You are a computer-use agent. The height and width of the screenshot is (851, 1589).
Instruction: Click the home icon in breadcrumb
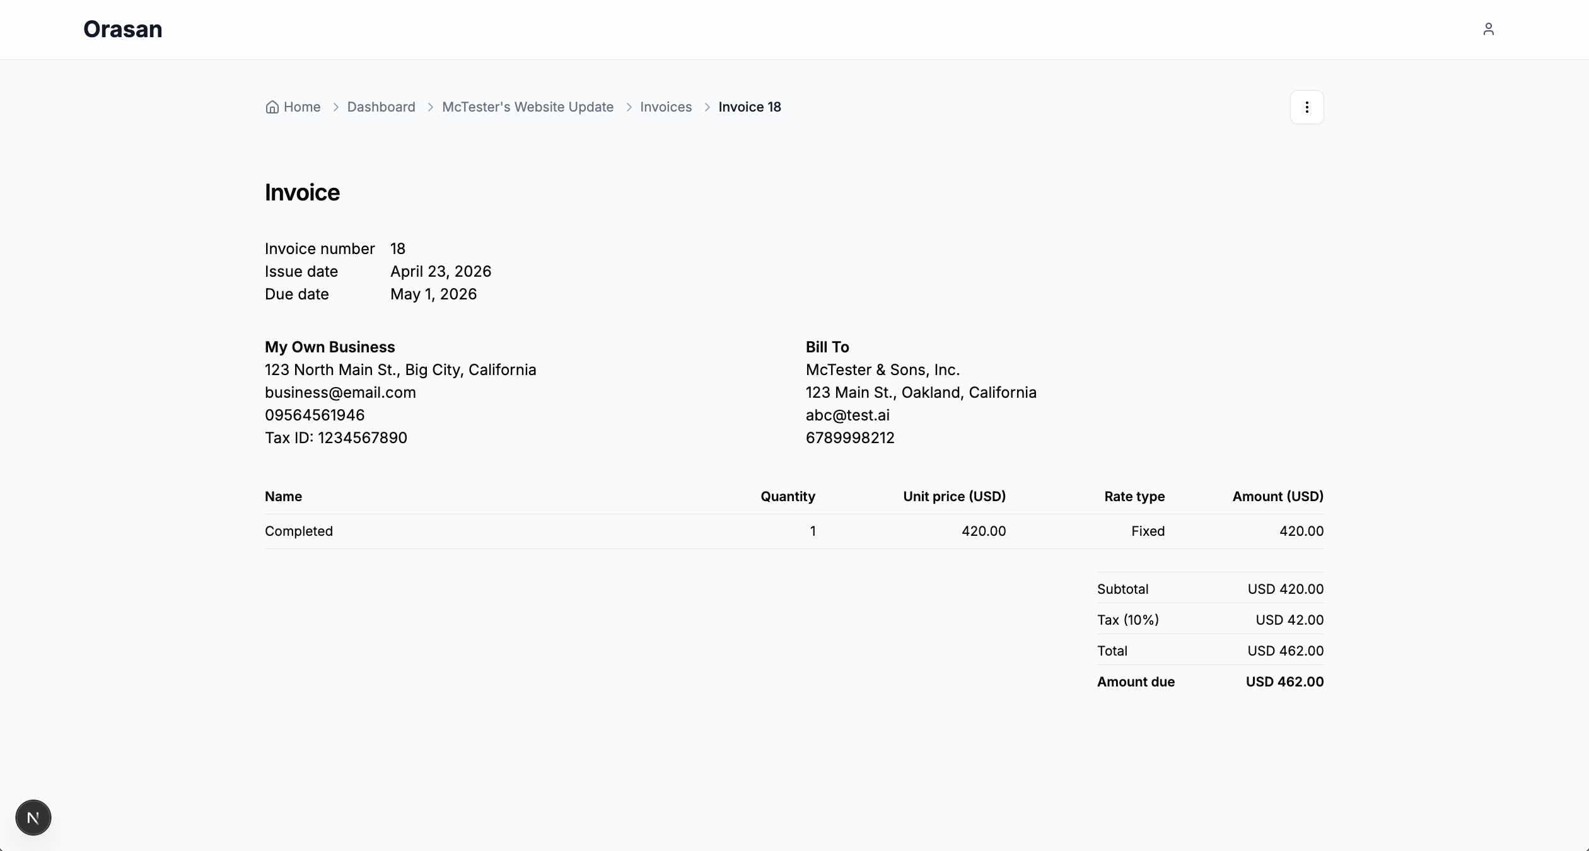click(x=272, y=107)
